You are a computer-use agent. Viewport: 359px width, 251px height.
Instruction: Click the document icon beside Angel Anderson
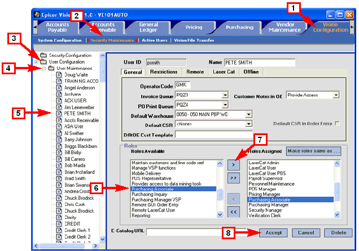tap(59, 88)
